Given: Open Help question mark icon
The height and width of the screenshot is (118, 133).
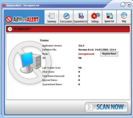Looking at the screenshot, I should click(124, 15).
